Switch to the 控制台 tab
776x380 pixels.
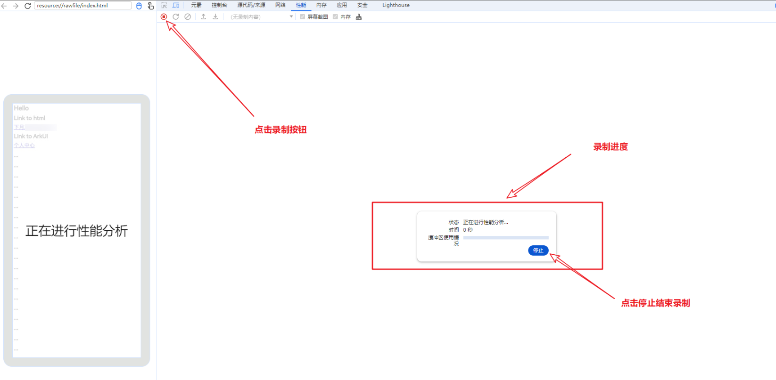[x=219, y=5]
